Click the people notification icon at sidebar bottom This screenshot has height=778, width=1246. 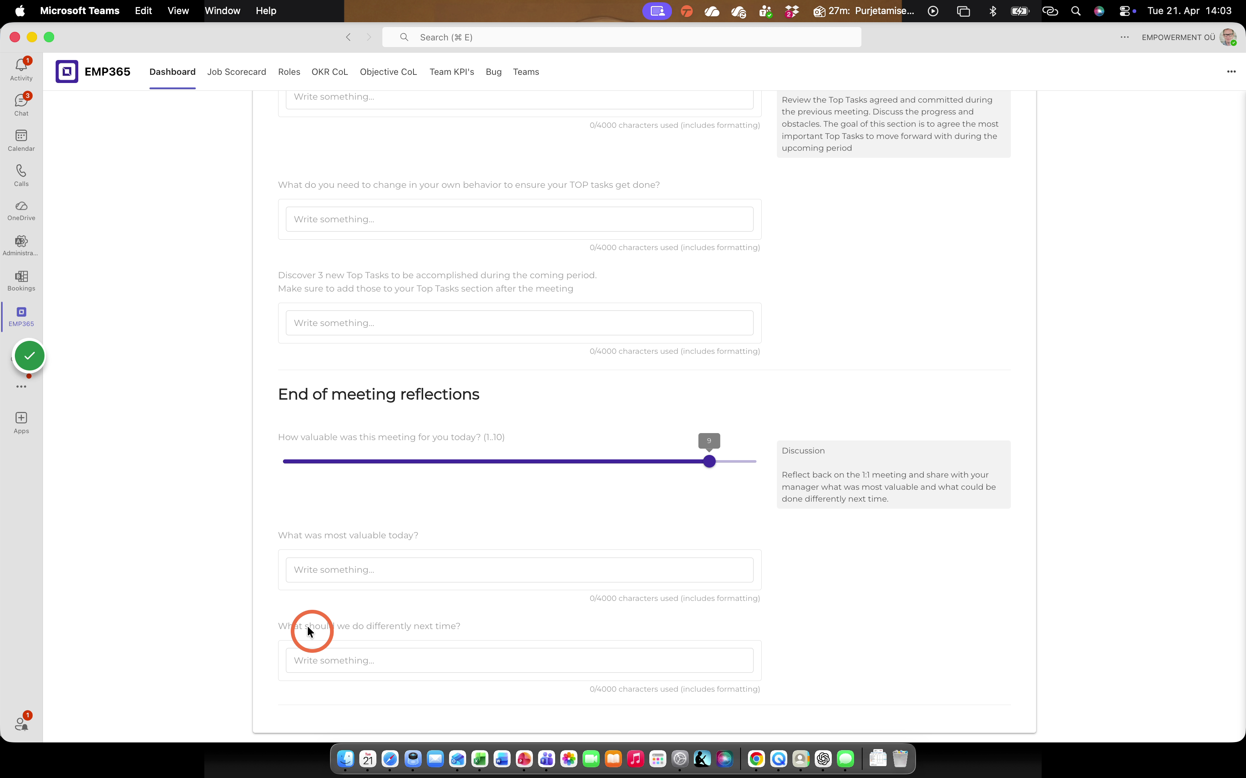point(21,724)
